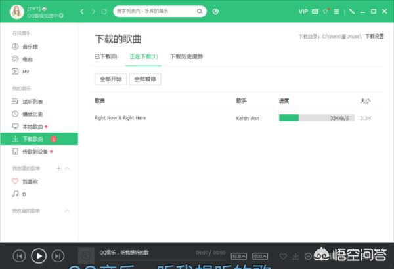Open 音乐馆 in the sidebar

pyautogui.click(x=30, y=47)
